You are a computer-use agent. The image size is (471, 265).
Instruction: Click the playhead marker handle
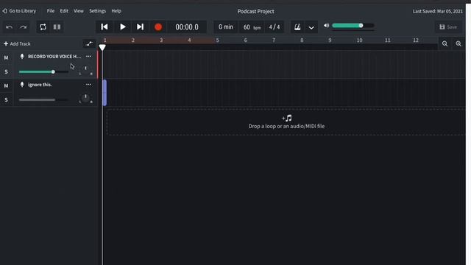point(102,47)
